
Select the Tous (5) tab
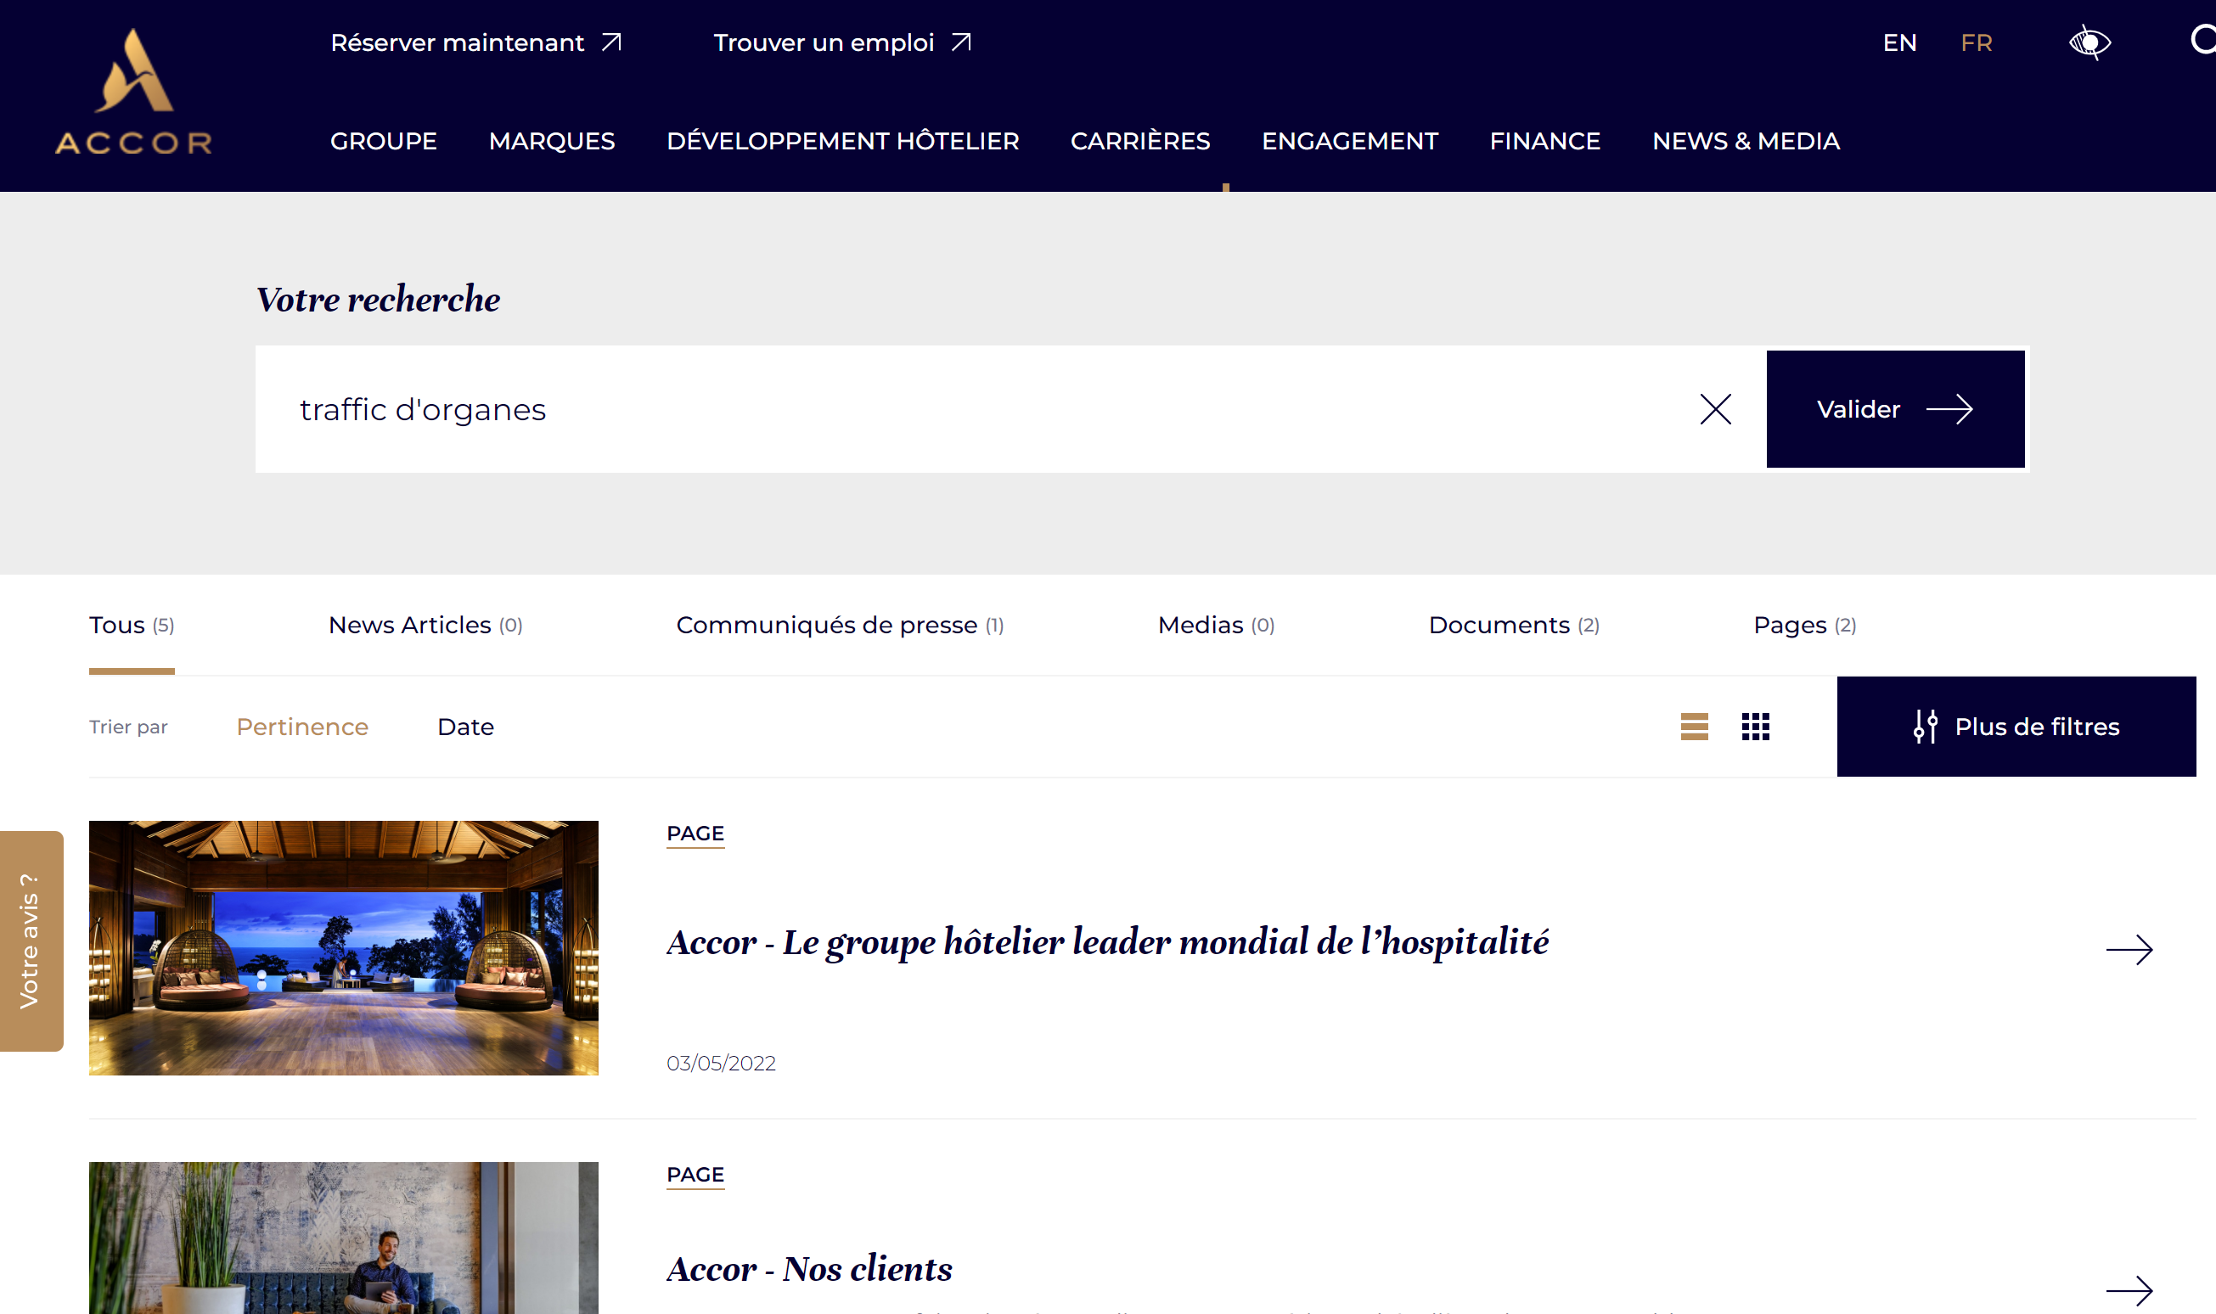132,625
